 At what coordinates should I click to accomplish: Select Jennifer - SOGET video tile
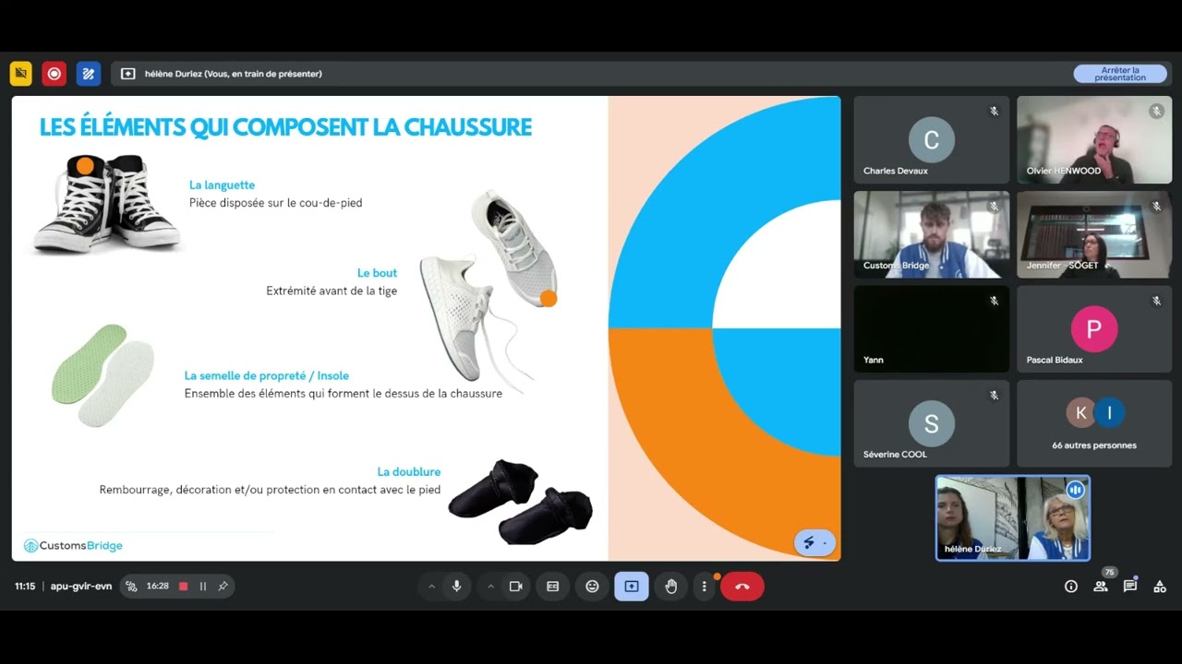[1094, 234]
